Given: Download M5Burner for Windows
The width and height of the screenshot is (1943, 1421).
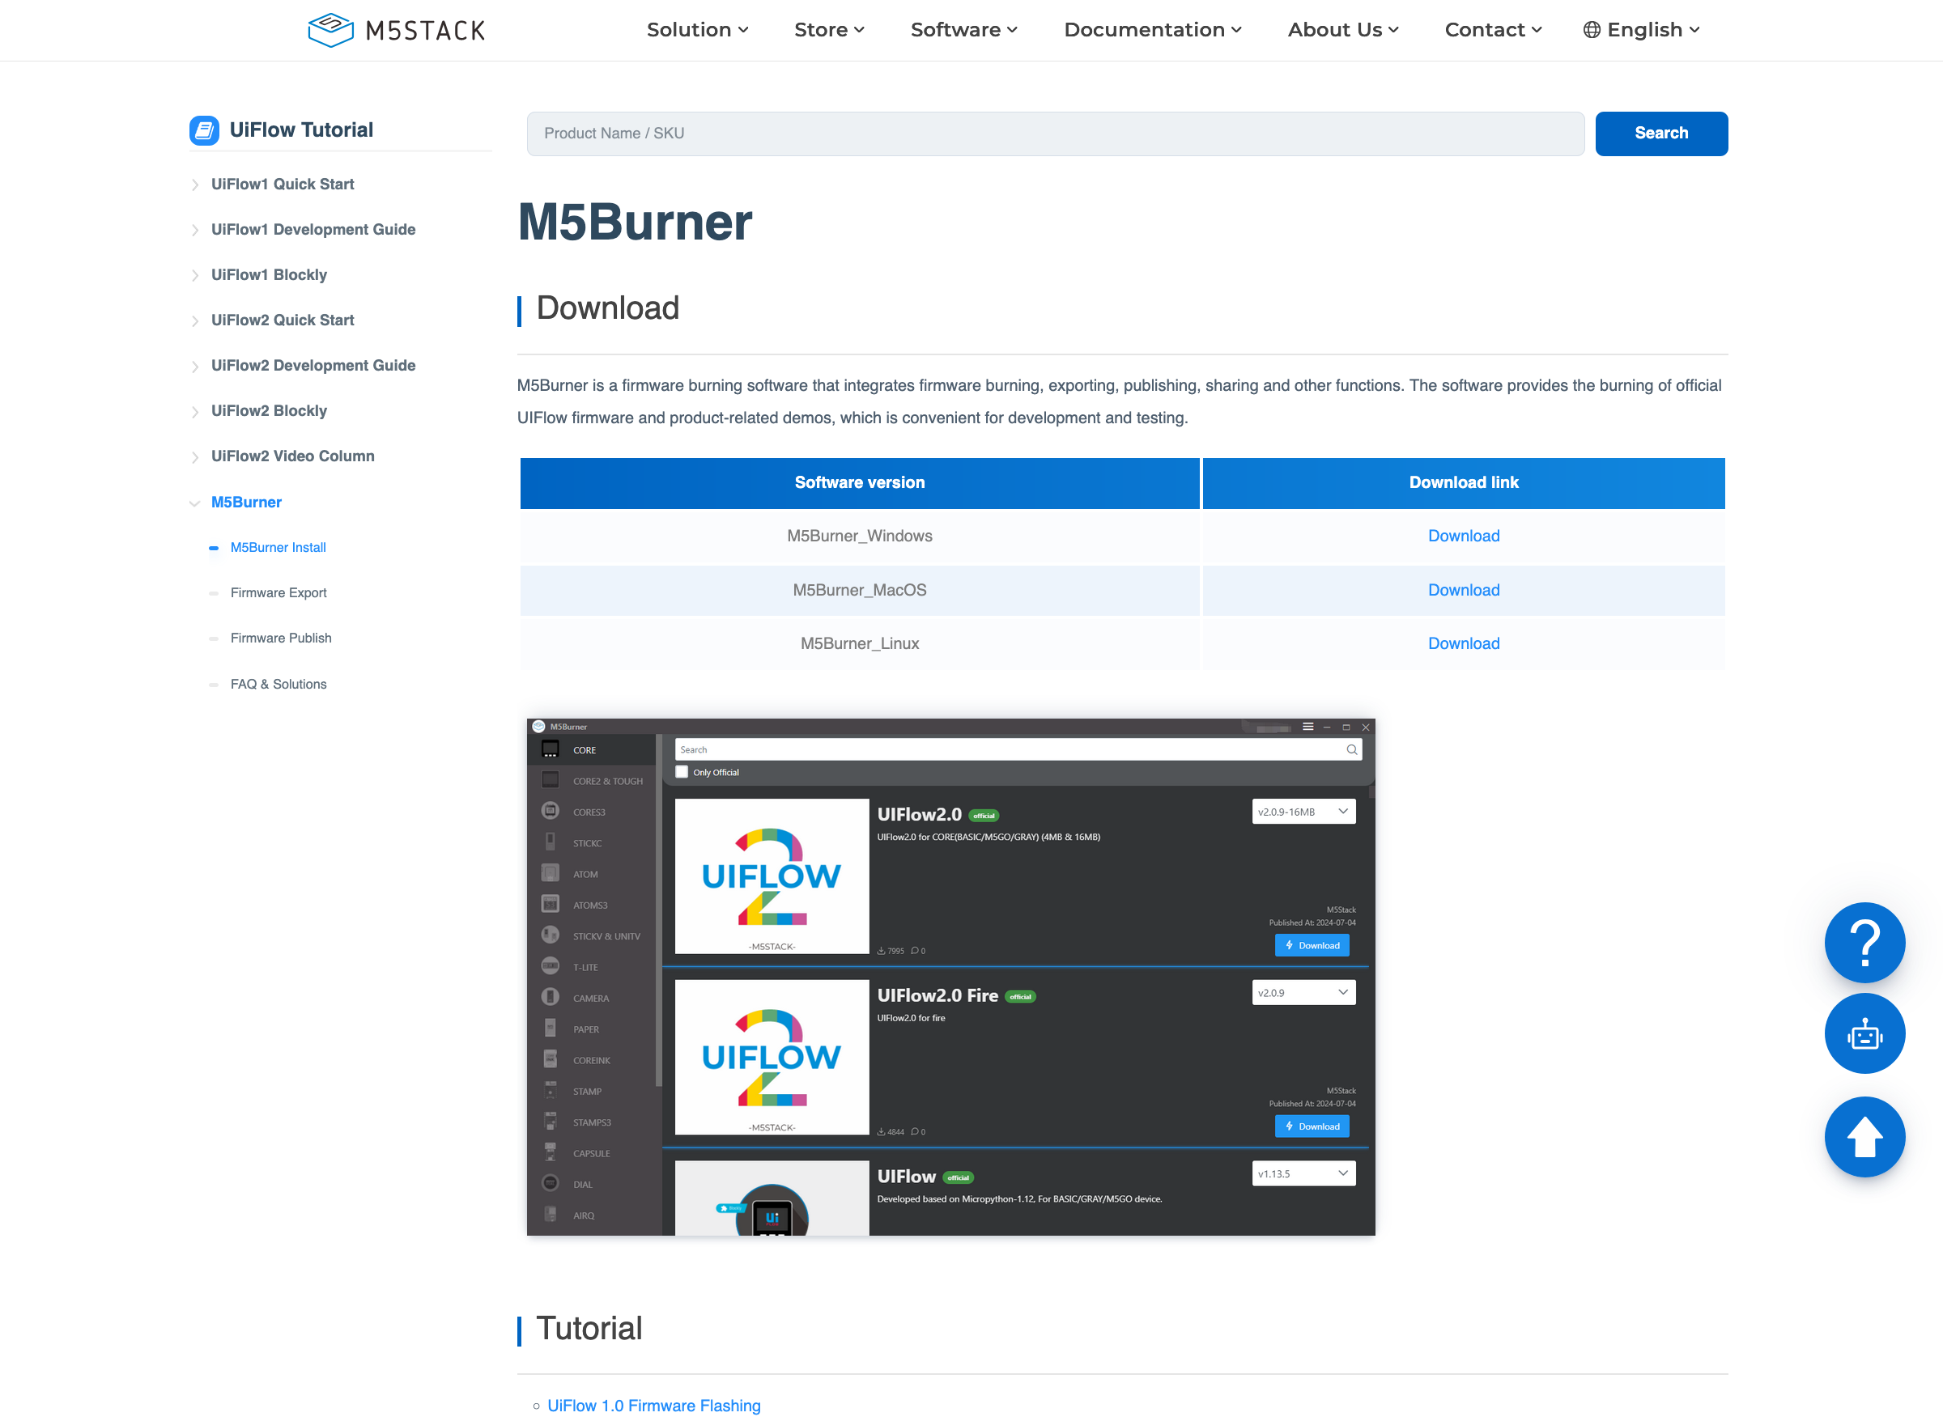Looking at the screenshot, I should pyautogui.click(x=1463, y=536).
